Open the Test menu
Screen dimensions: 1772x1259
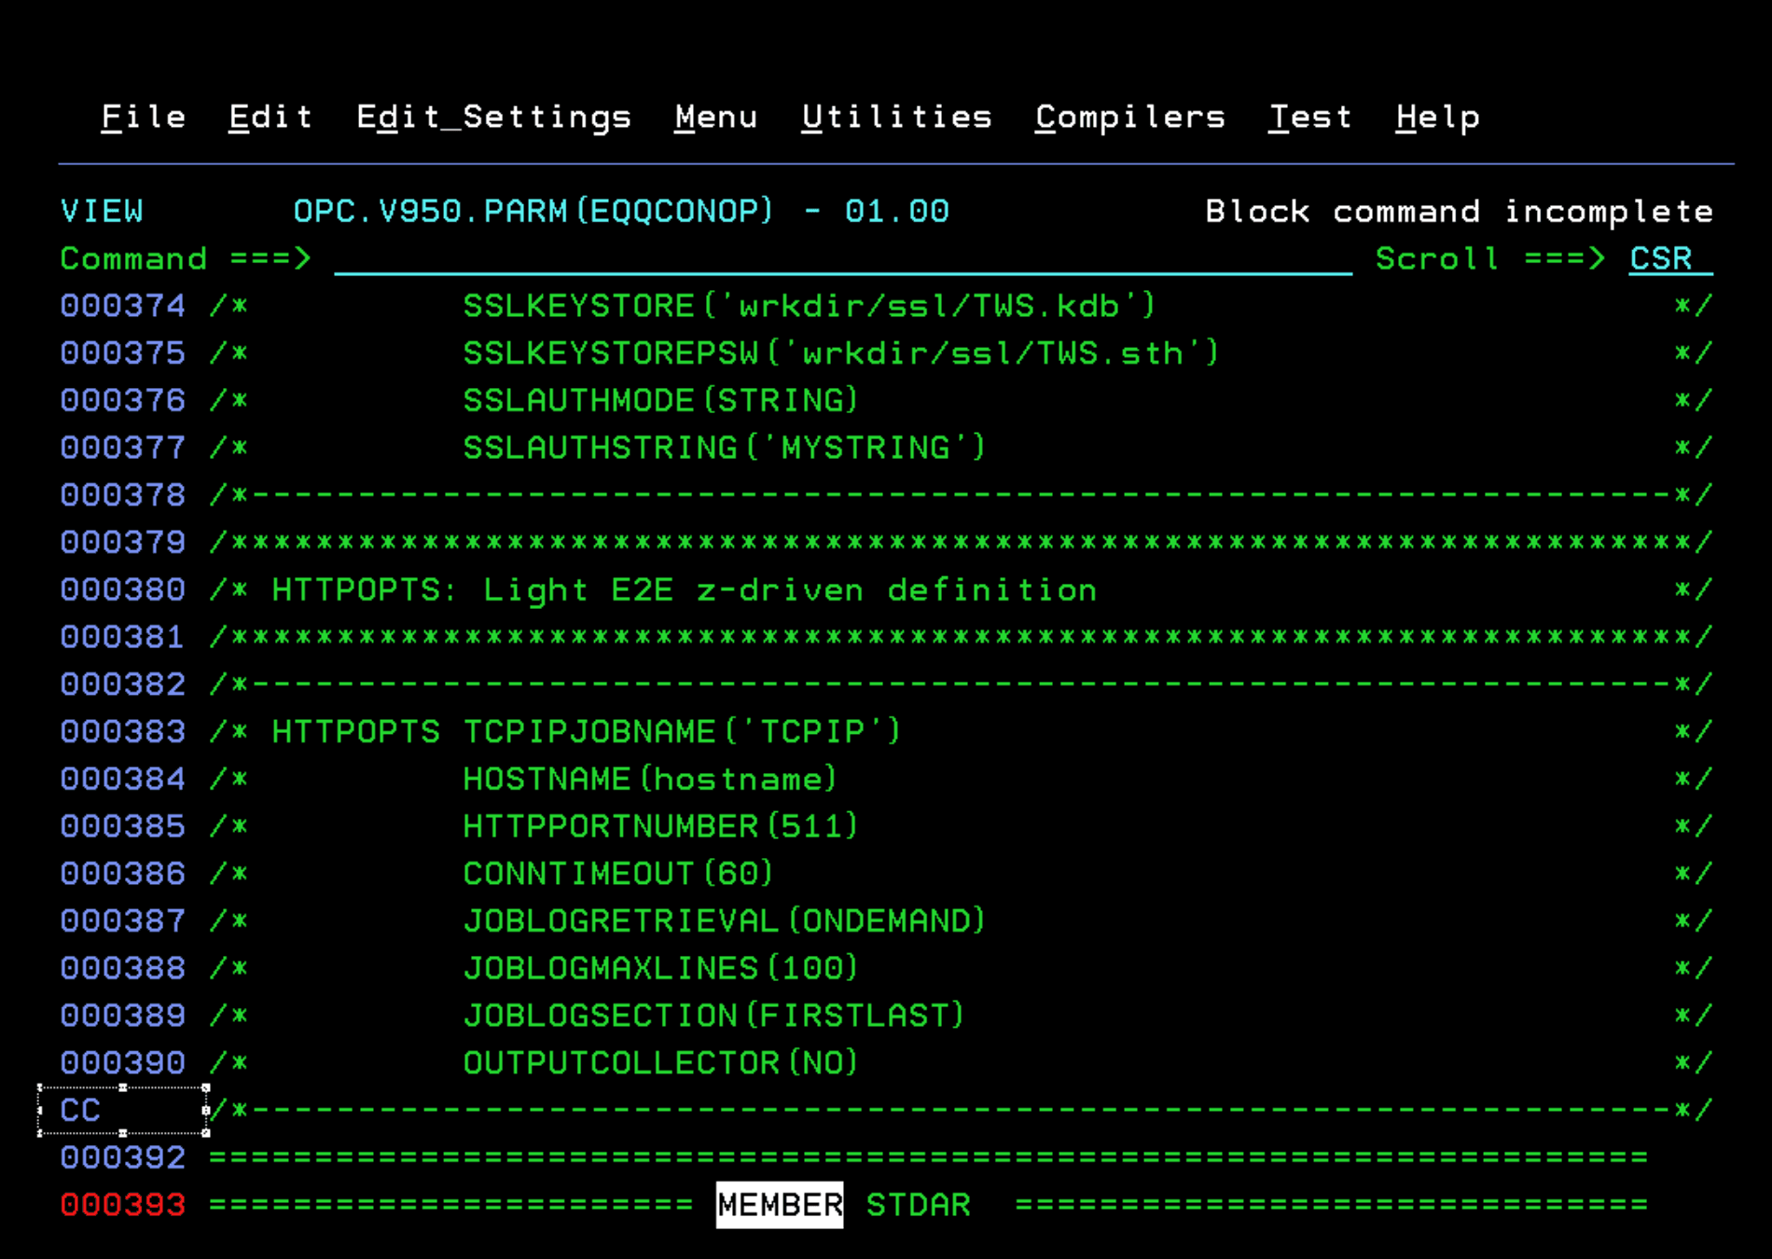point(1311,117)
